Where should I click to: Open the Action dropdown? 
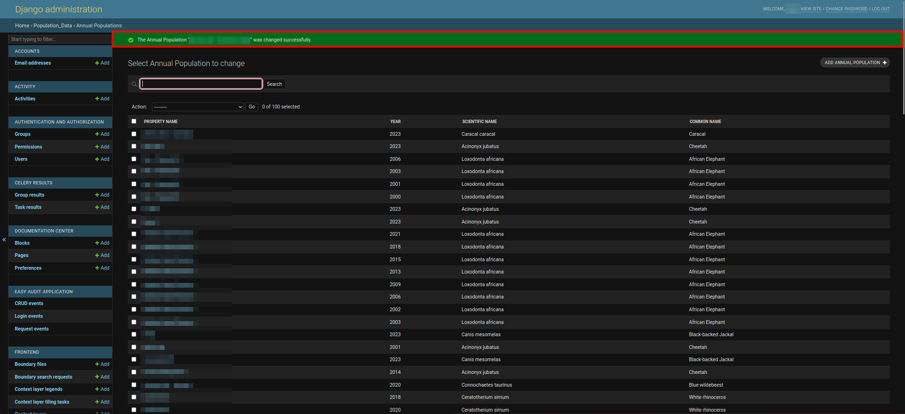click(x=198, y=107)
